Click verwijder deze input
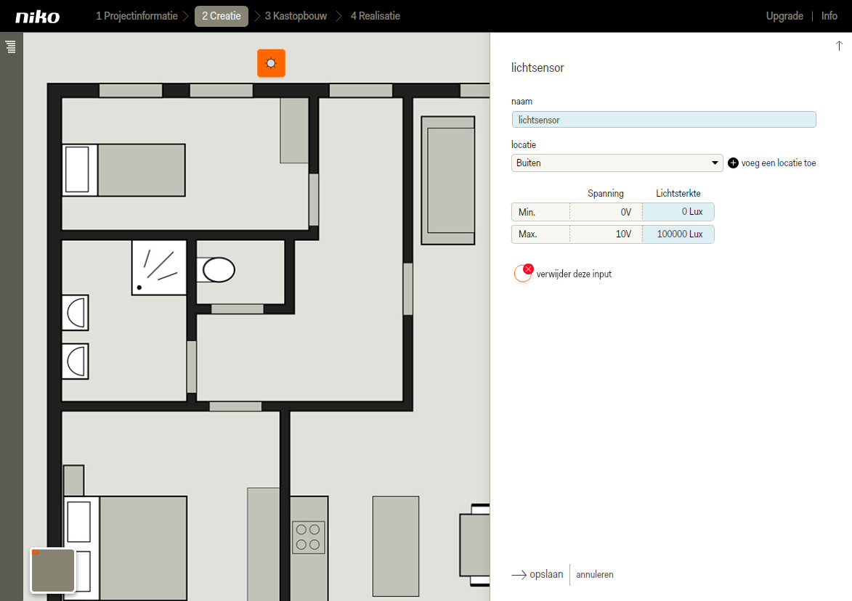 [x=574, y=274]
